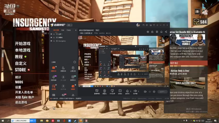Click 本地游戏 in game menu
This screenshot has height=123, width=219.
pyautogui.click(x=23, y=50)
